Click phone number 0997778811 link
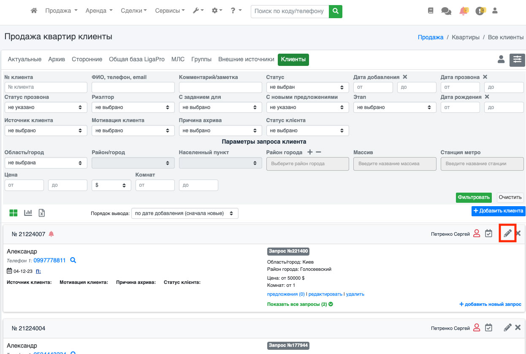Viewport: 526px width, 354px height. pos(49,261)
